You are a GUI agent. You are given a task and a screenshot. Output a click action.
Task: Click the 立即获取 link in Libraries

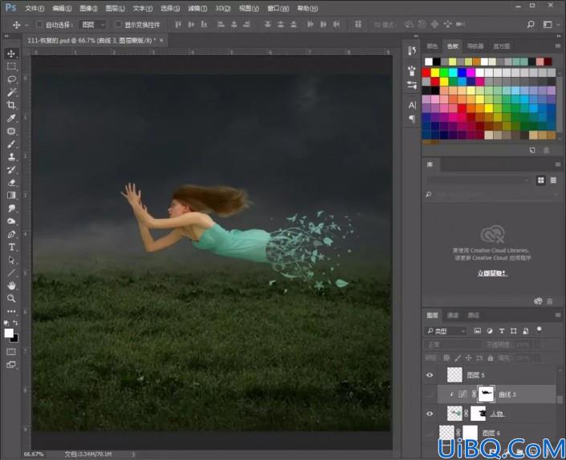(x=492, y=273)
